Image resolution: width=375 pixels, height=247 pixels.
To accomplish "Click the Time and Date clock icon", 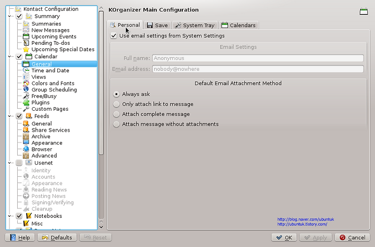I will 26,71.
